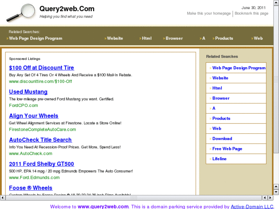The height and width of the screenshot is (209, 279).
Task: Open the 'Active-Domain LLC' footer link
Action: [252, 207]
